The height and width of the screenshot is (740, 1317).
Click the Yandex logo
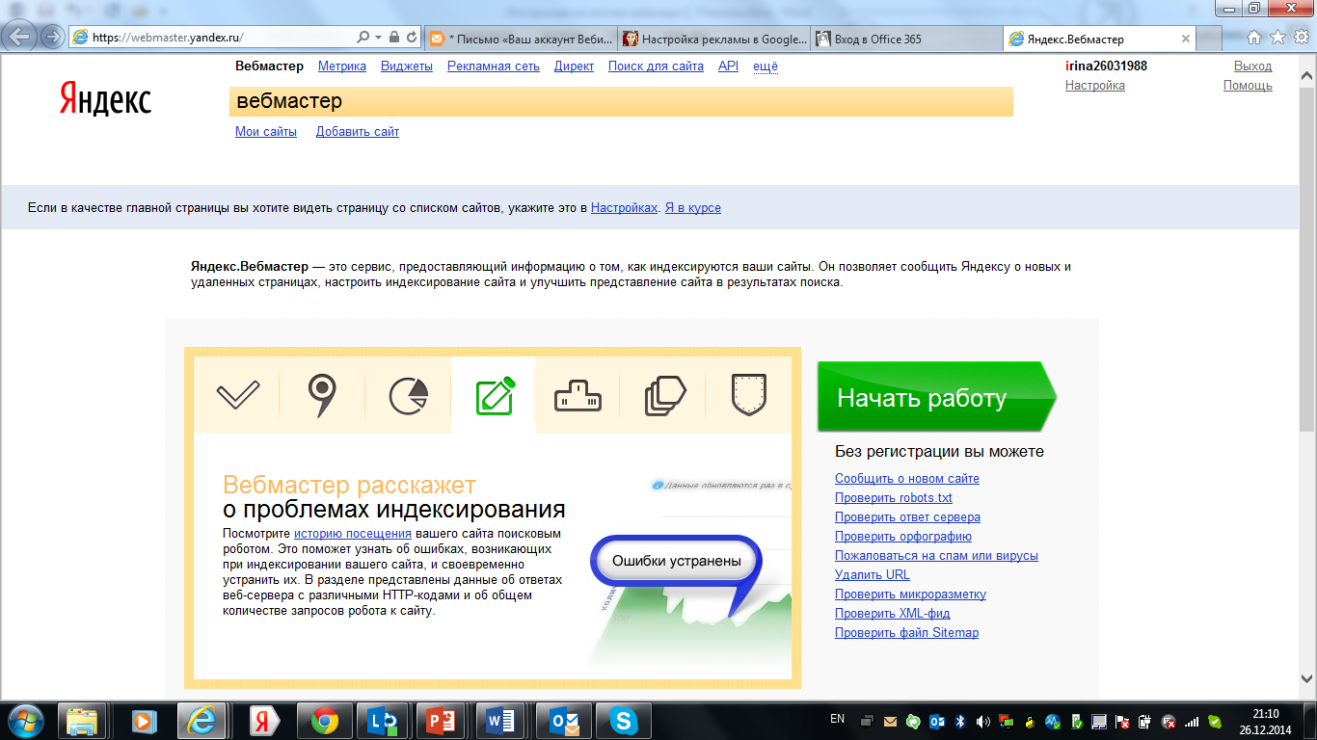click(105, 98)
